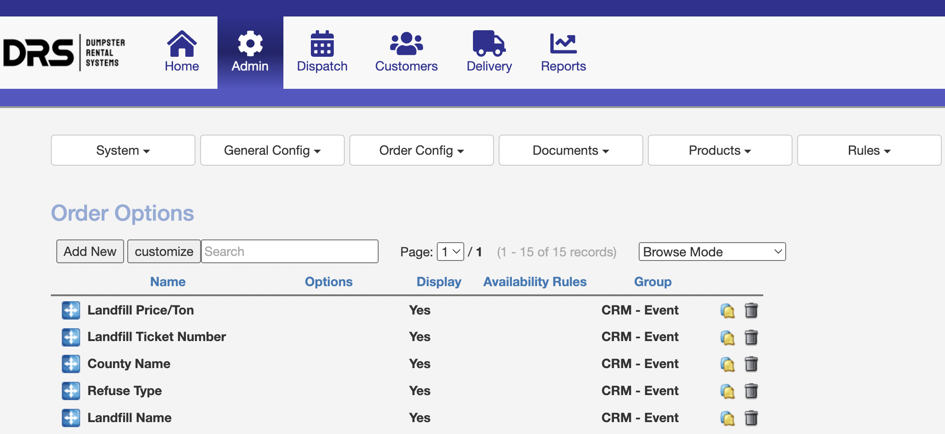Open Reports via the chart icon

pos(563,43)
